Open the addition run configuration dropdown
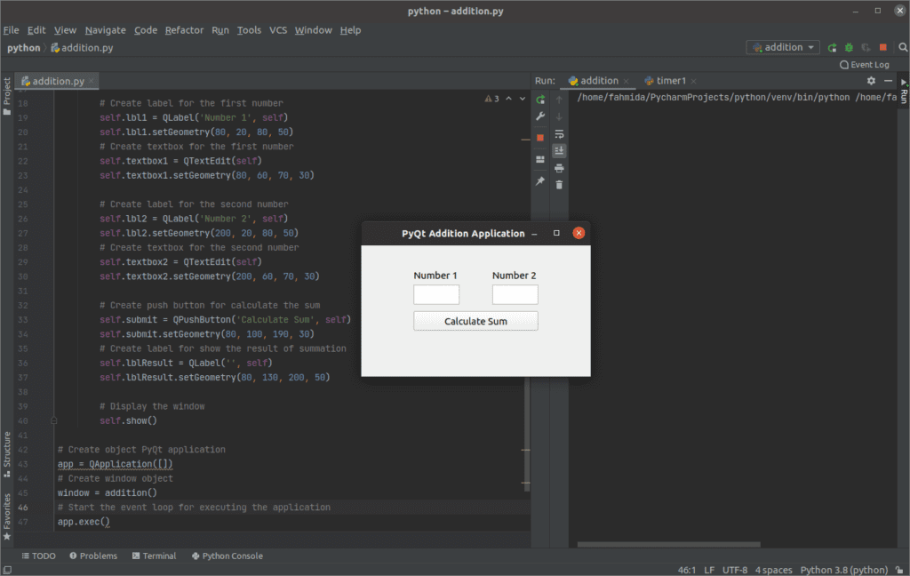Image resolution: width=910 pixels, height=576 pixels. point(783,47)
